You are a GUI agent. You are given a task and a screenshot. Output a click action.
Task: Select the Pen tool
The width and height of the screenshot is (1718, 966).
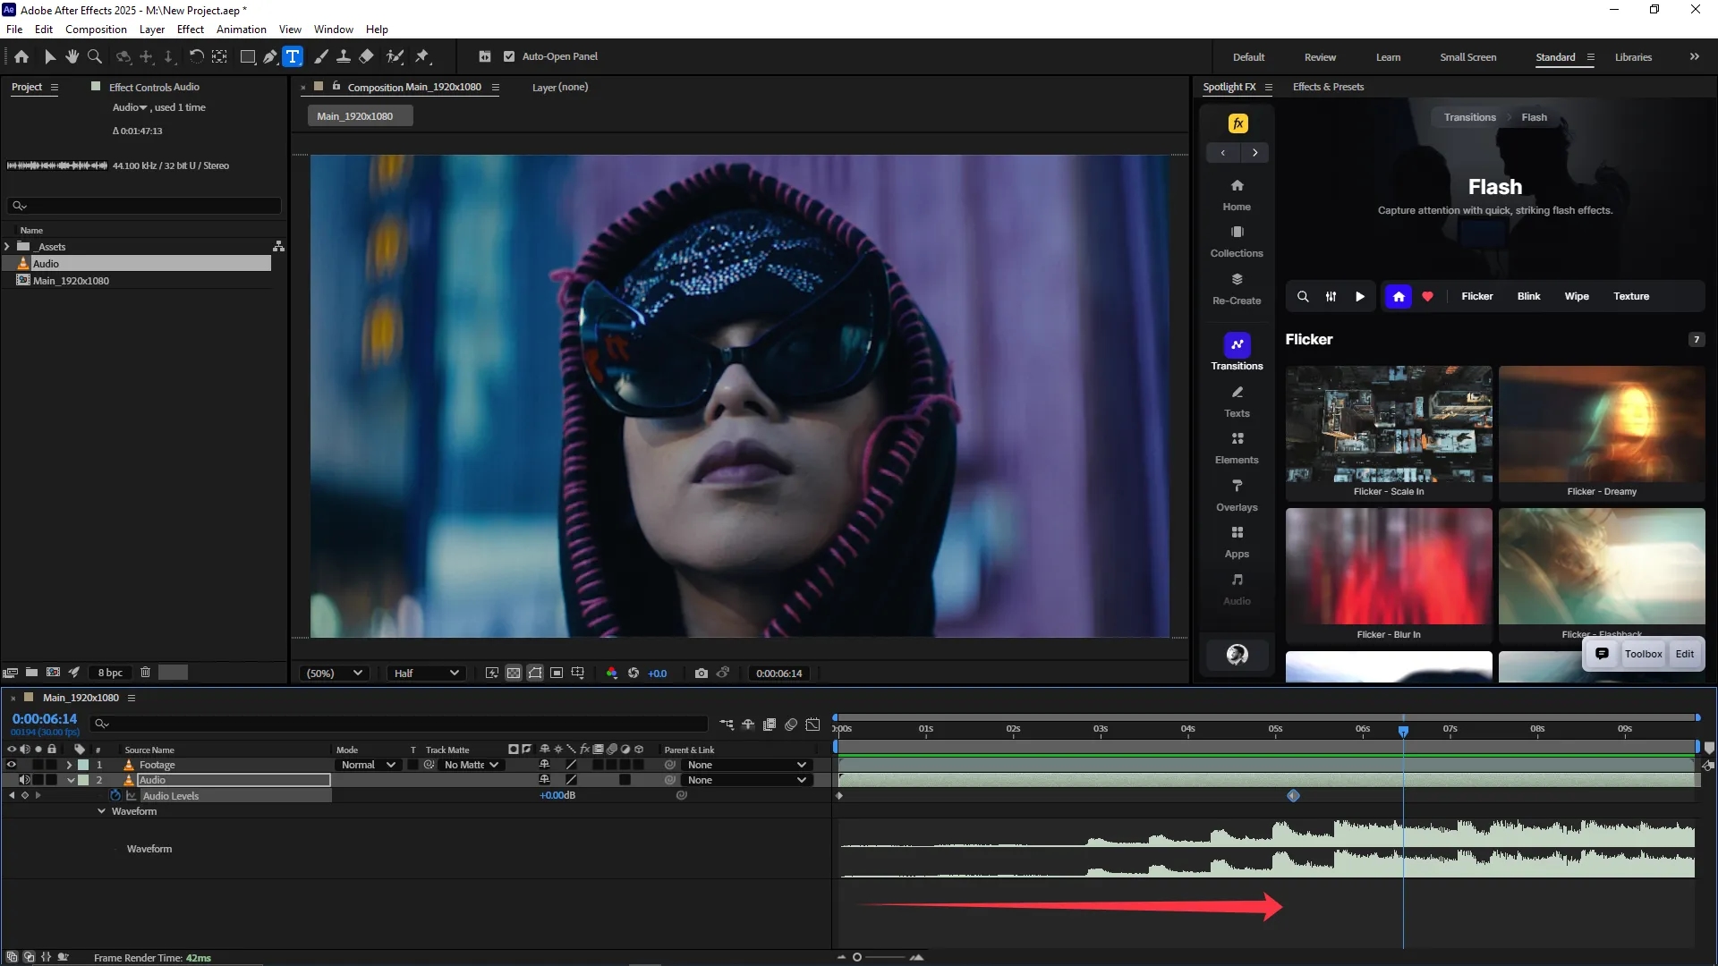point(269,56)
